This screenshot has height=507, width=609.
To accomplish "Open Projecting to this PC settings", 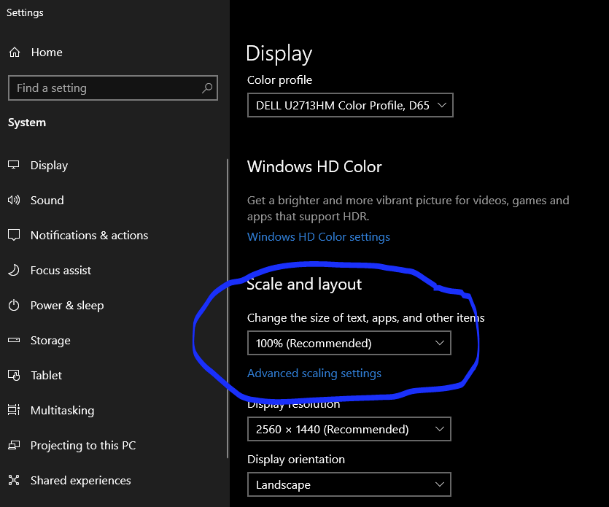I will coord(82,446).
